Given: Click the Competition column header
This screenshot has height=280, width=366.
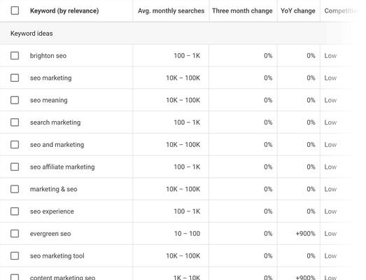Looking at the screenshot, I should [341, 10].
